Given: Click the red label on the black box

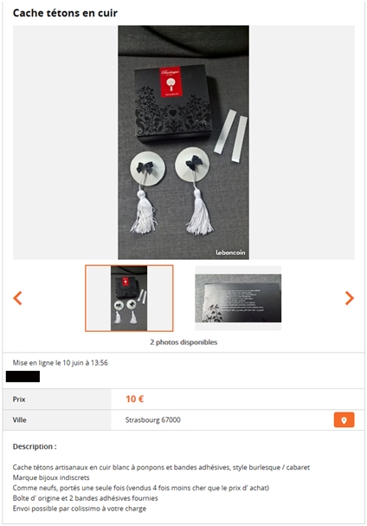Looking at the screenshot, I should [x=171, y=81].
